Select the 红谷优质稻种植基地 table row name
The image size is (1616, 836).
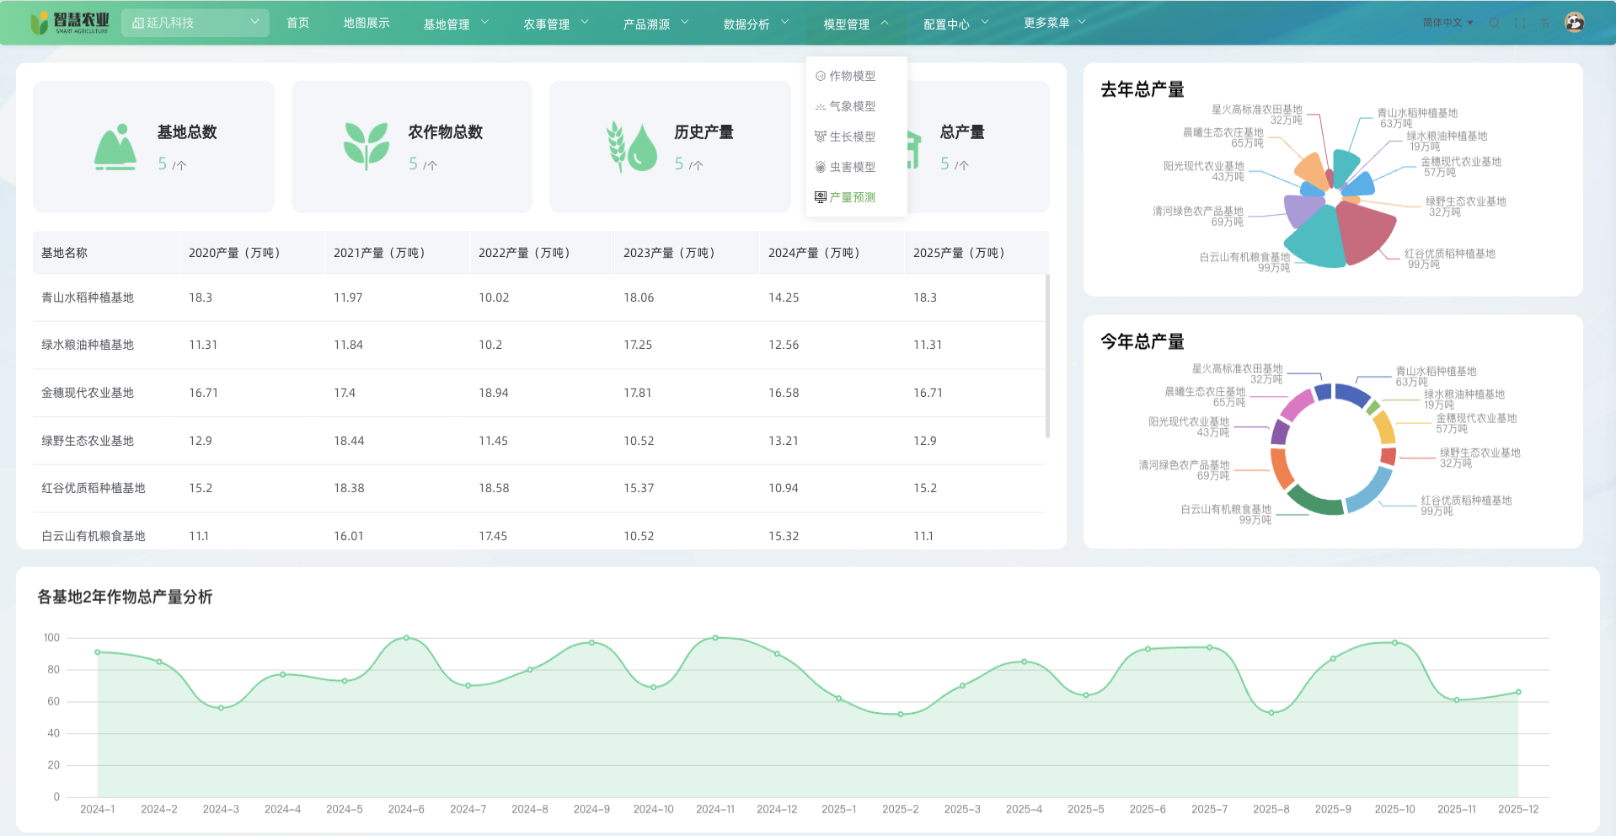tap(94, 488)
